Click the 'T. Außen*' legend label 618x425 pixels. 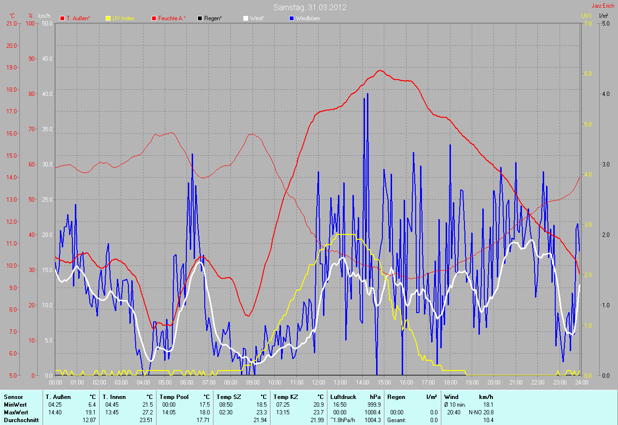point(78,18)
